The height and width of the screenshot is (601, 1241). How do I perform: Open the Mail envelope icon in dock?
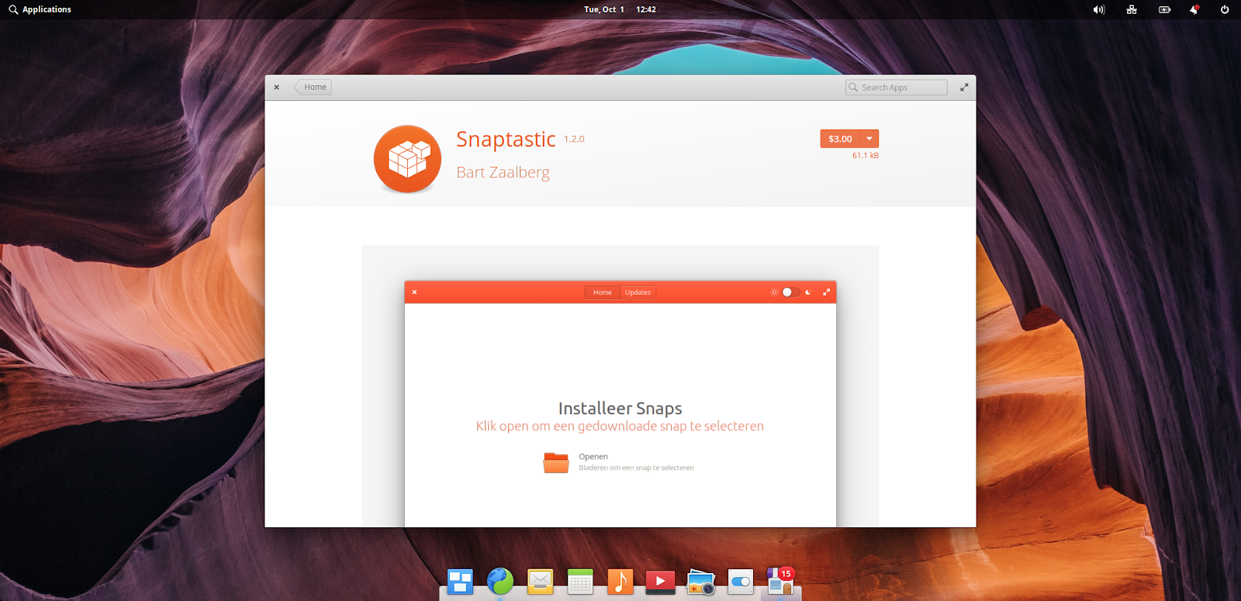tap(540, 582)
